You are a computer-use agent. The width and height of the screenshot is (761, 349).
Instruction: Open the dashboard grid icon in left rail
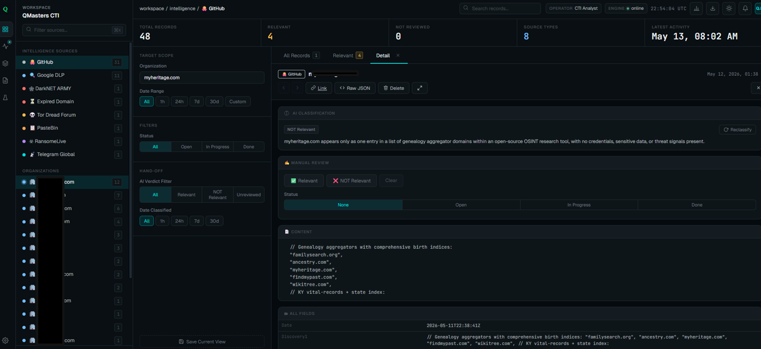(5, 29)
